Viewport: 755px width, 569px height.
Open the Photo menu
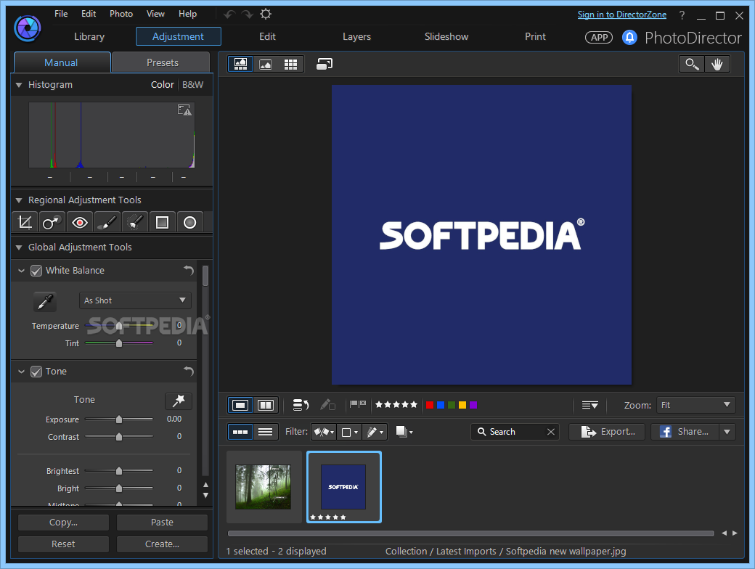pyautogui.click(x=121, y=14)
